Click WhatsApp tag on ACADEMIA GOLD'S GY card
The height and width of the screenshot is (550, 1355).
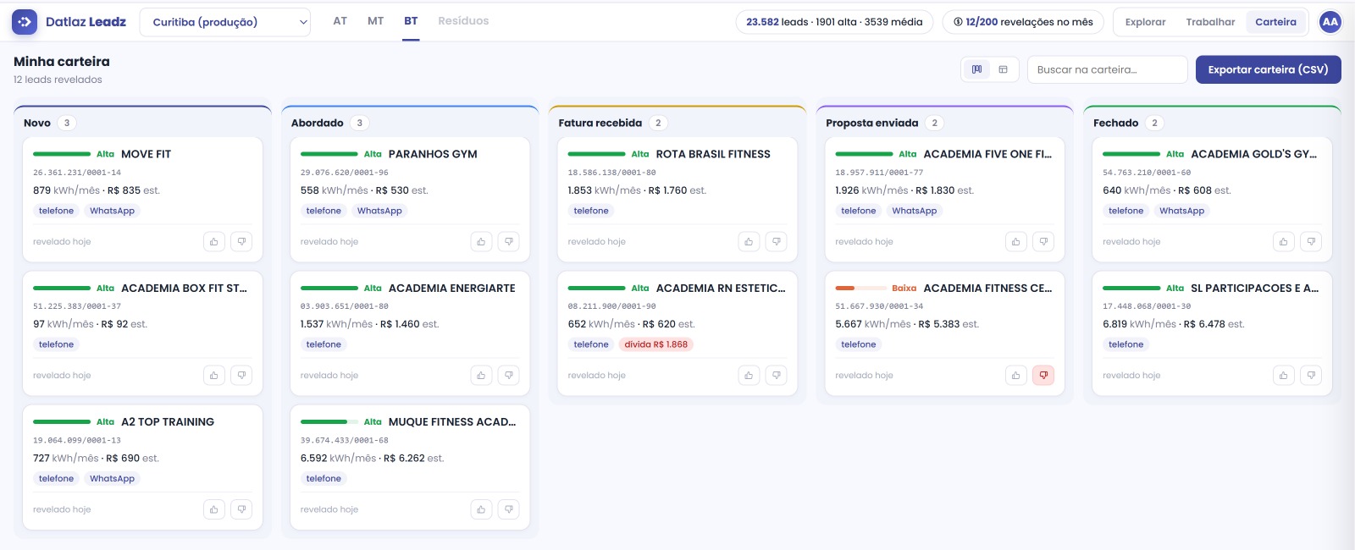(1181, 211)
